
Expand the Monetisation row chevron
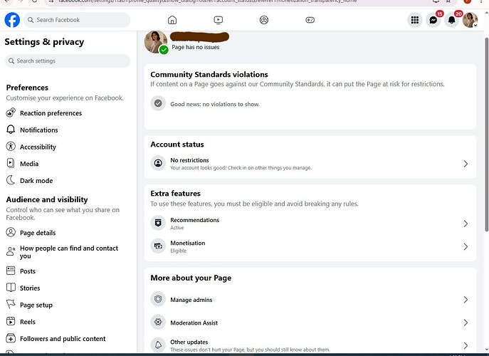coord(466,246)
